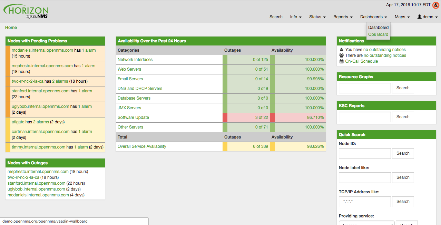
Task: Open the Web Servers category
Action: (x=129, y=69)
